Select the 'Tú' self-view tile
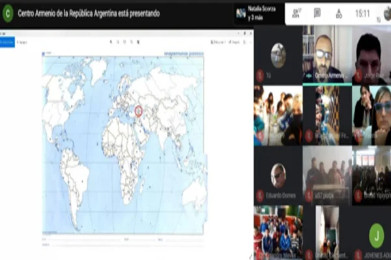 click(278, 55)
